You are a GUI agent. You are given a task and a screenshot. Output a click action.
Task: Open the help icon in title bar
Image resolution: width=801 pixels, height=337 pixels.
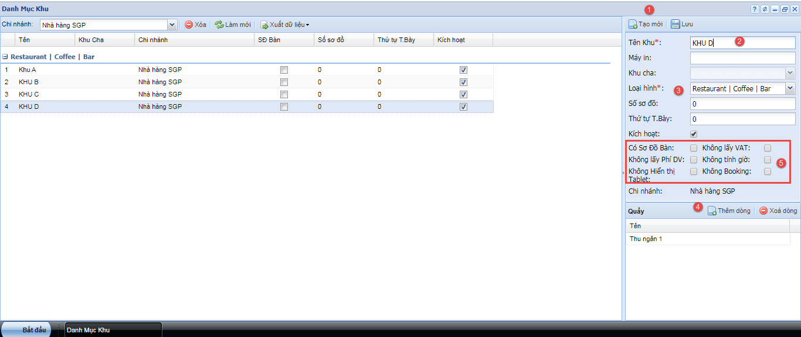pos(755,9)
